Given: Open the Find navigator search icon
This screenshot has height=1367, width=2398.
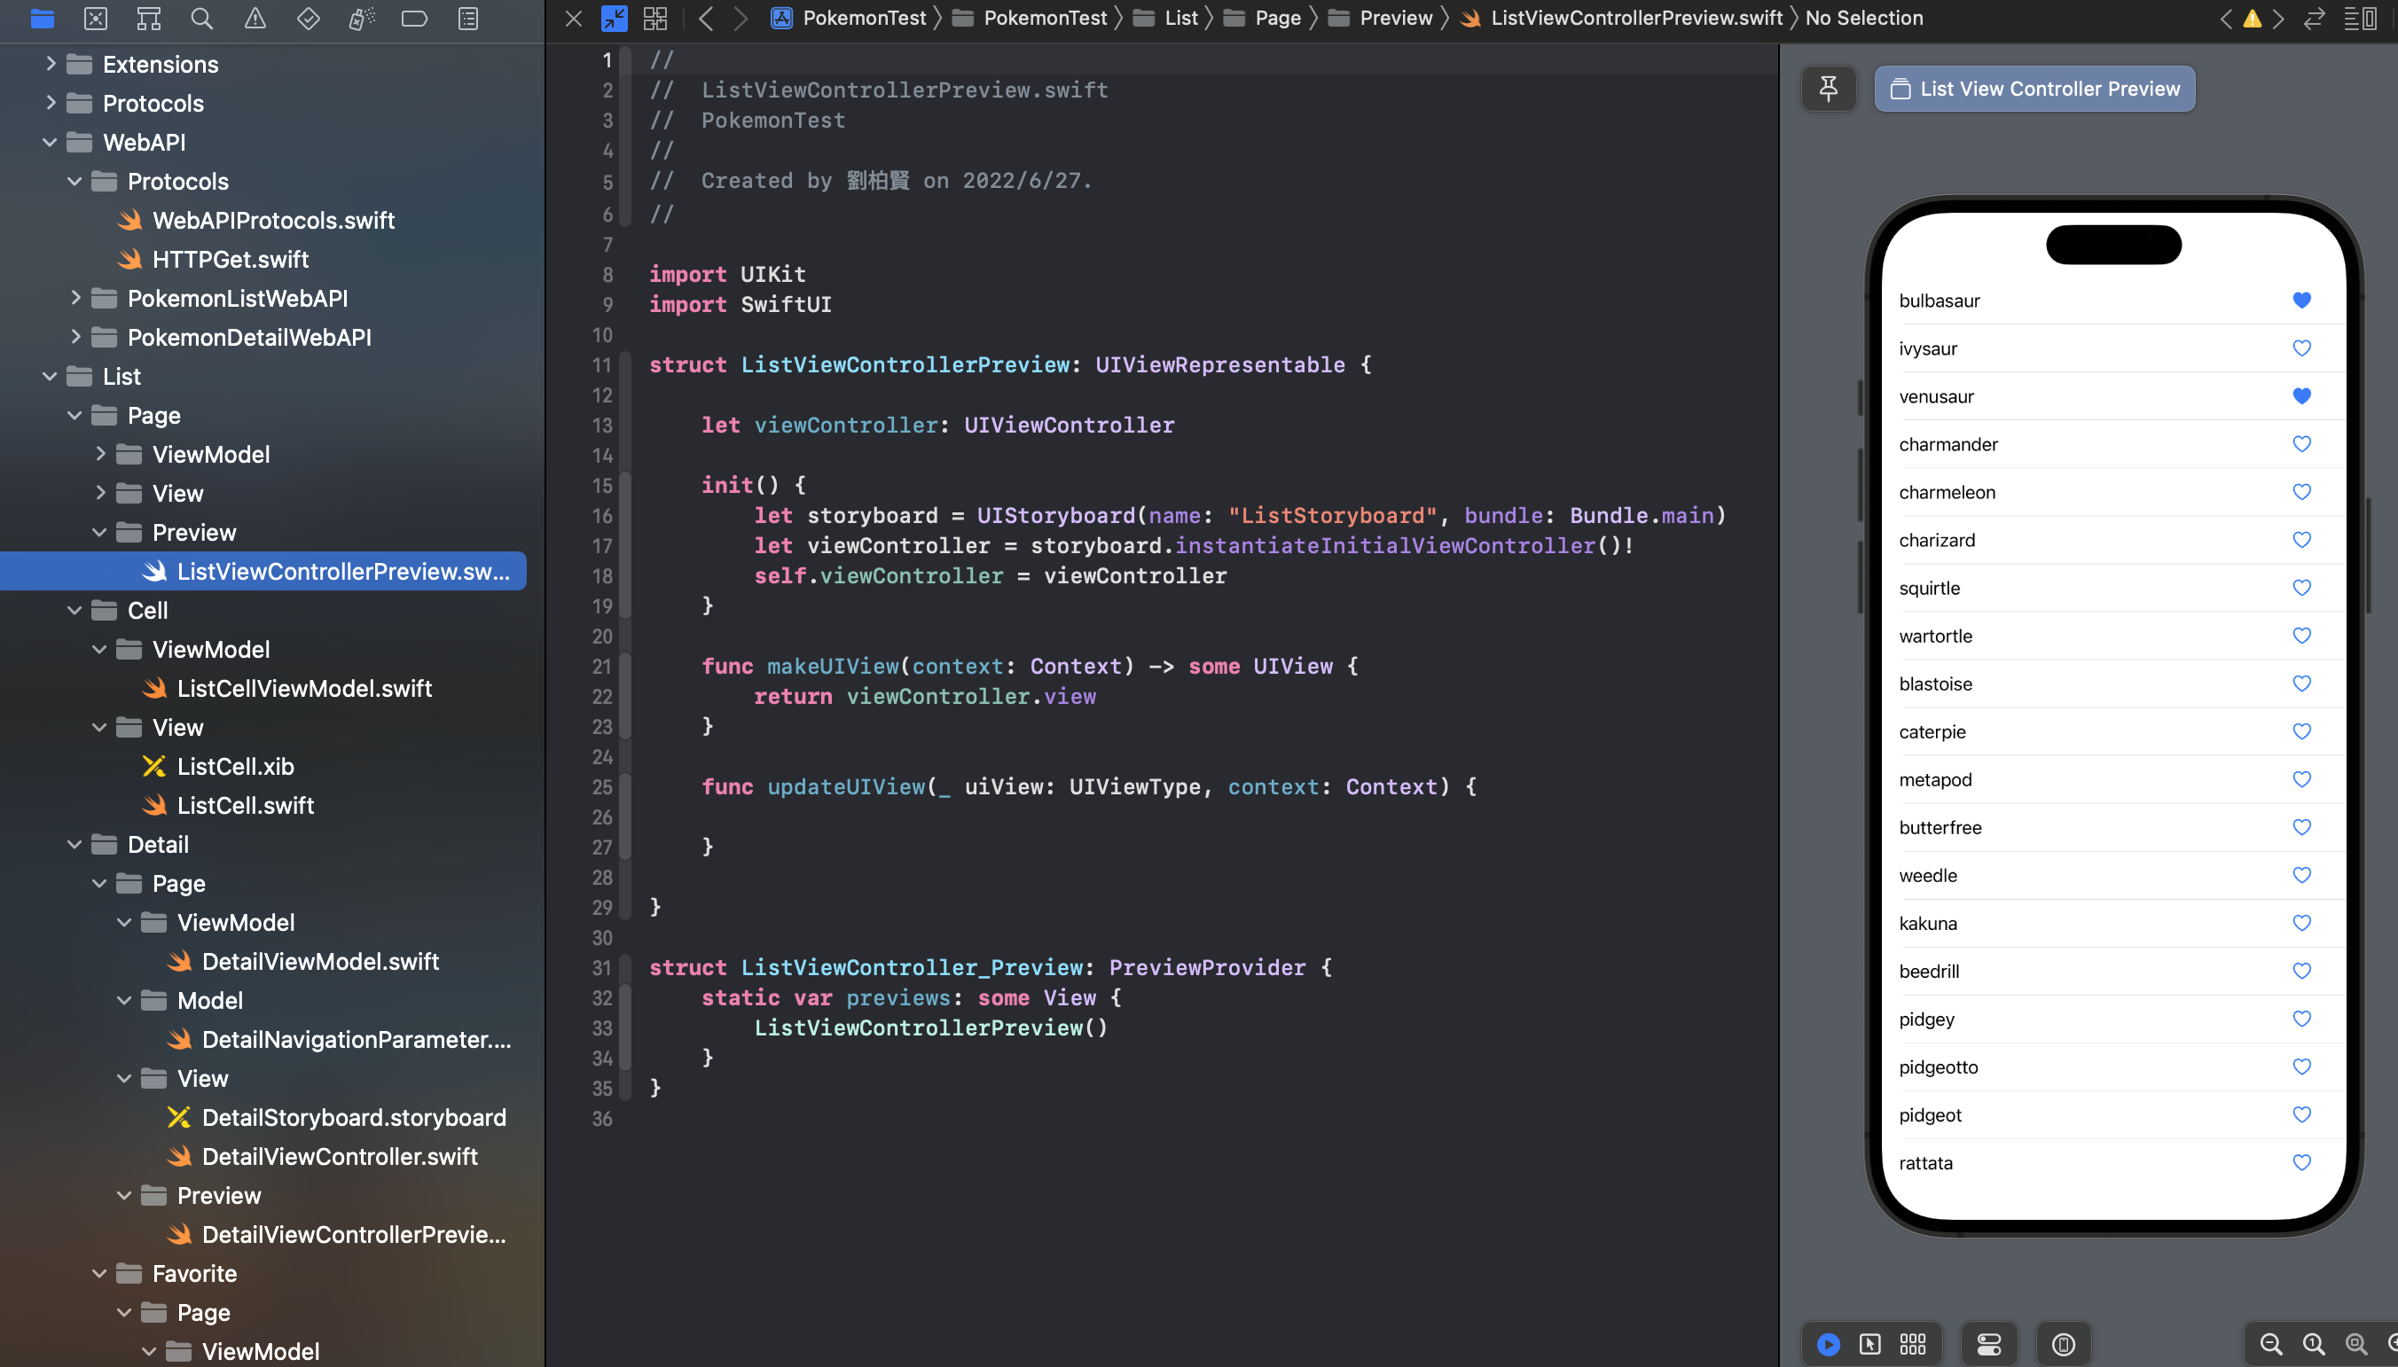Looking at the screenshot, I should [x=201, y=19].
